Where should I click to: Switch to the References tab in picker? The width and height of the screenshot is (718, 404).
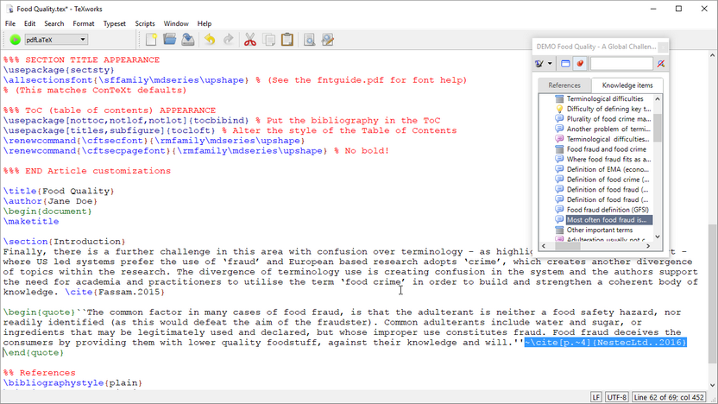click(564, 85)
